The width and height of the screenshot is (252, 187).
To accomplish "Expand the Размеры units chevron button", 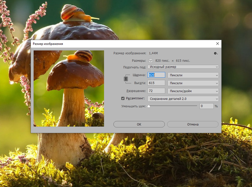I will (150, 61).
